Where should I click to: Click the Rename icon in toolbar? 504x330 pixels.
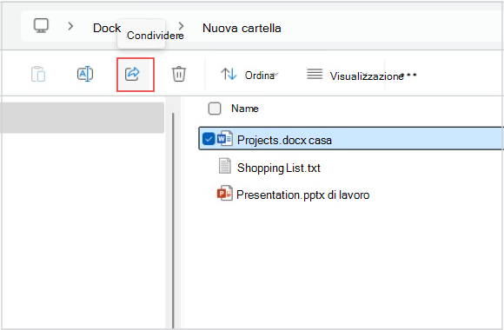tap(85, 74)
